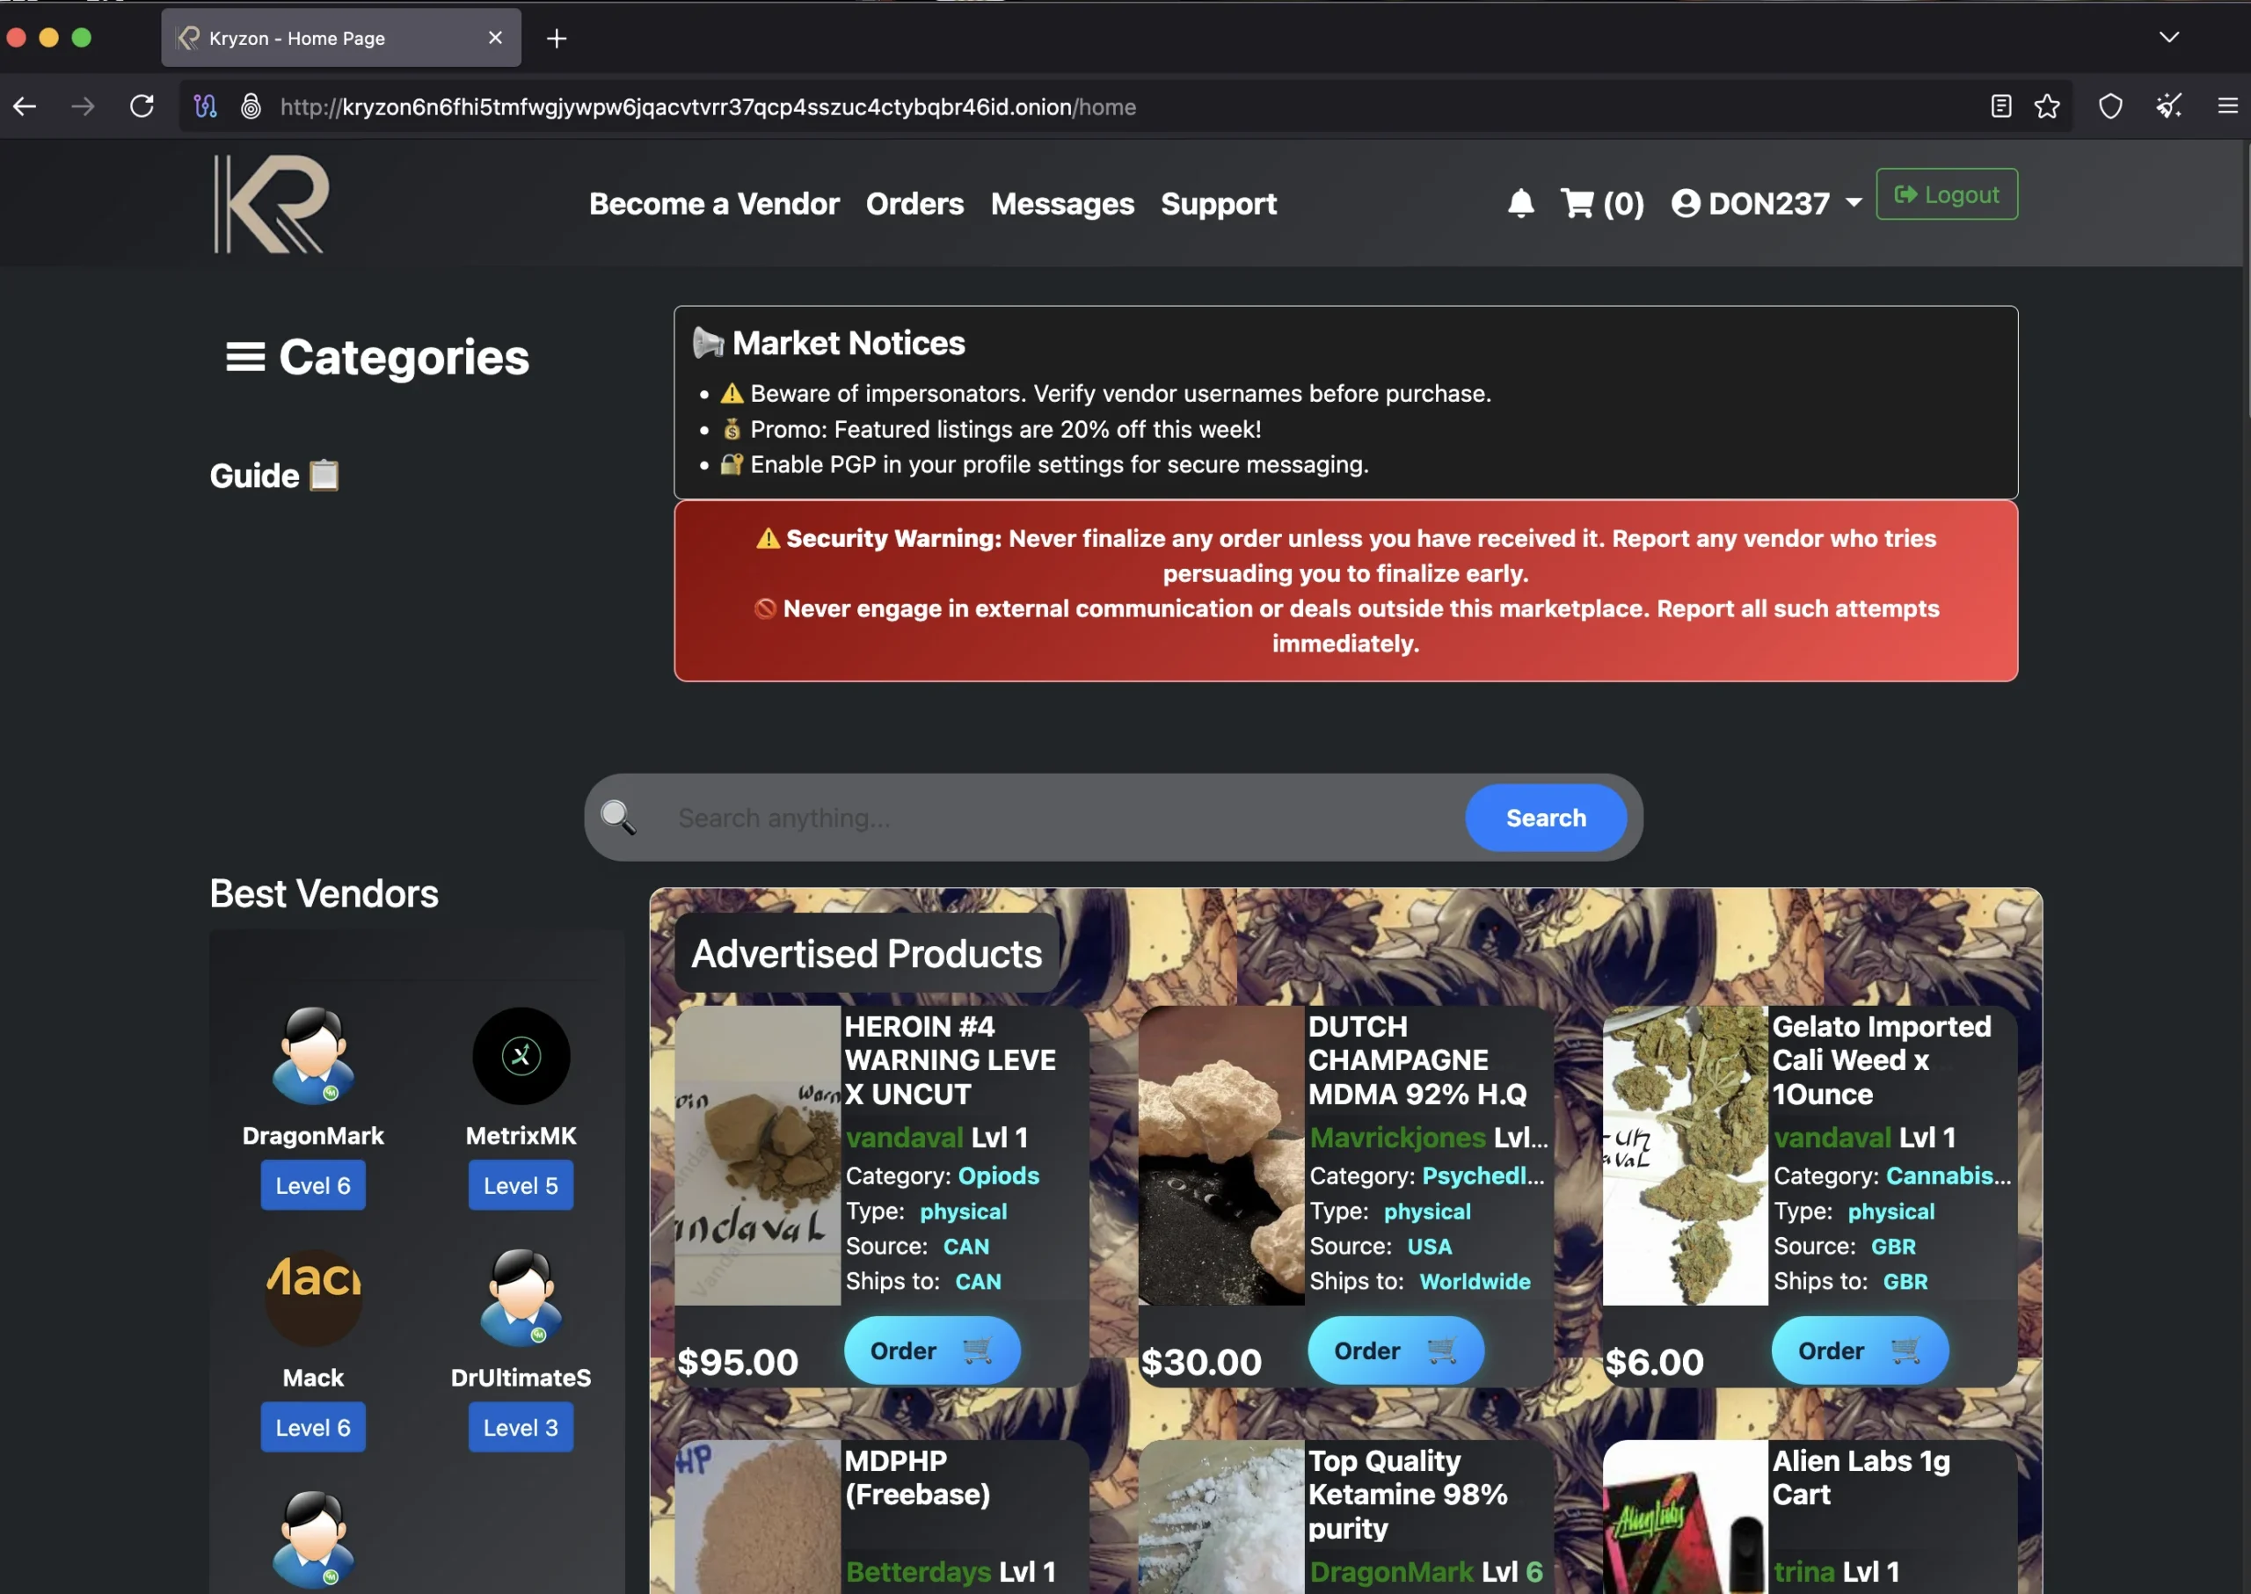Click the Tor circuit icon in the address bar
The width and height of the screenshot is (2251, 1594).
pyautogui.click(x=205, y=106)
